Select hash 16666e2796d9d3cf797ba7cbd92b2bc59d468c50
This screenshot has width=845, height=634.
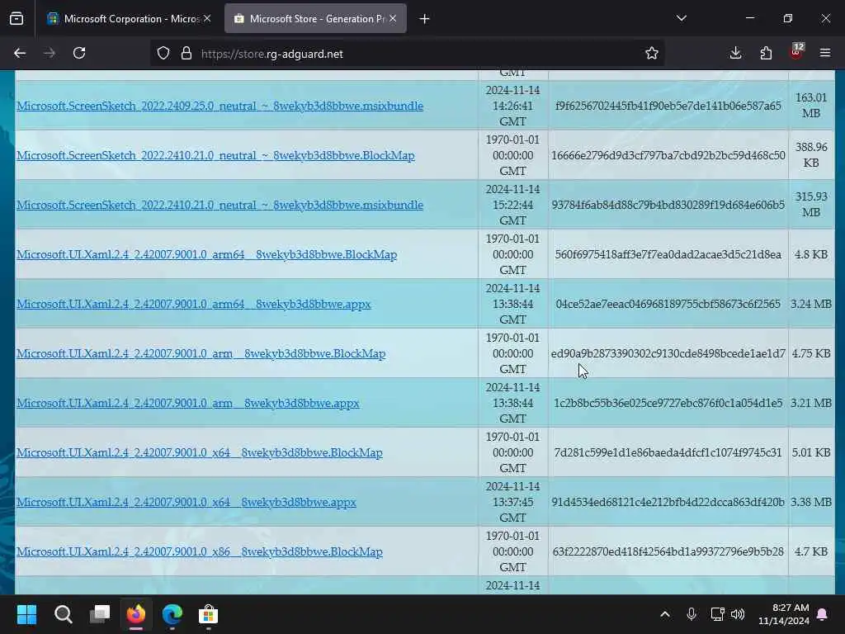pos(668,155)
